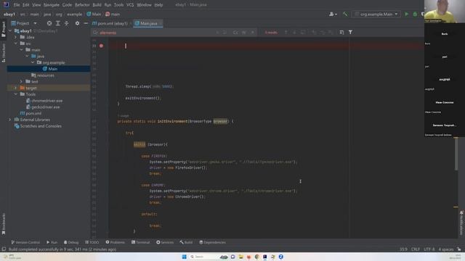Open the File menu
This screenshot has height=261, width=465.
tap(17, 5)
